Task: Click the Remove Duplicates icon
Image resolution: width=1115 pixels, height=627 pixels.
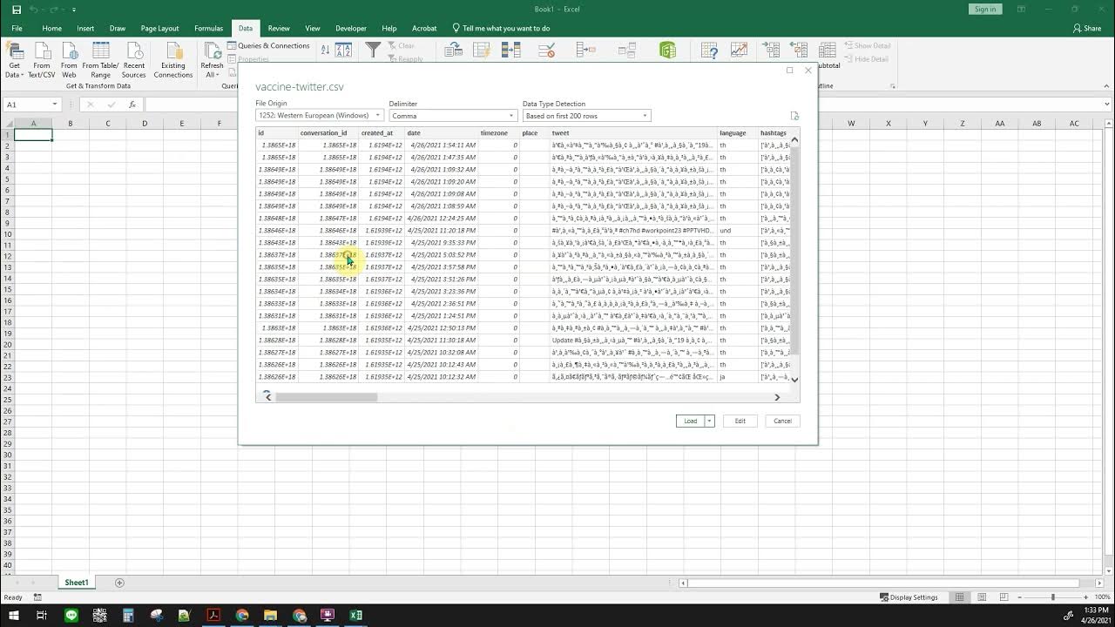Action: coord(511,51)
